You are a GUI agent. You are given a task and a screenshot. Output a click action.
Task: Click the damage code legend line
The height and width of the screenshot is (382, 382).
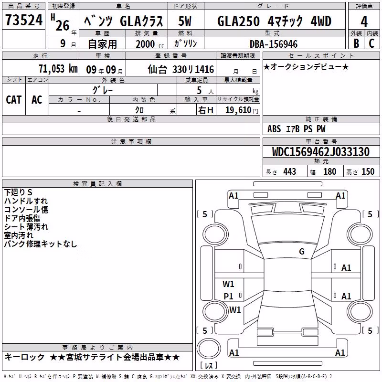(x=168, y=376)
